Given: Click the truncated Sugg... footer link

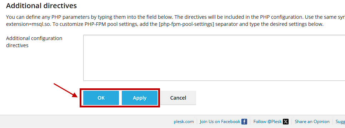Looking at the screenshot, I should point(340,122).
